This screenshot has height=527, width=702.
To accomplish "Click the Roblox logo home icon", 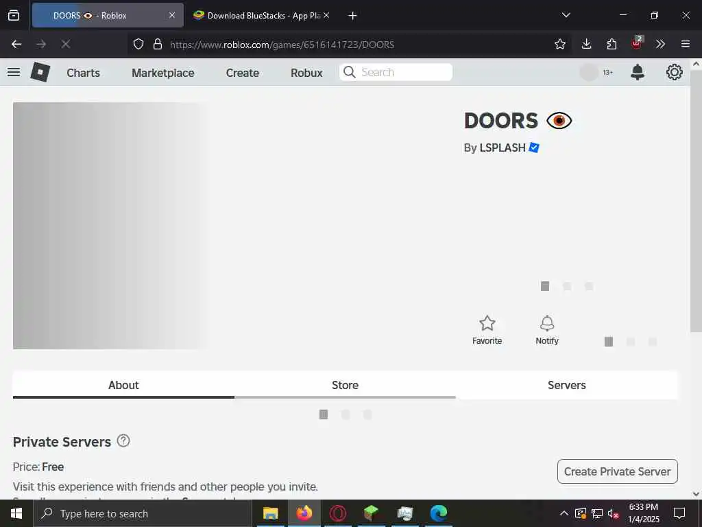I will 40,72.
